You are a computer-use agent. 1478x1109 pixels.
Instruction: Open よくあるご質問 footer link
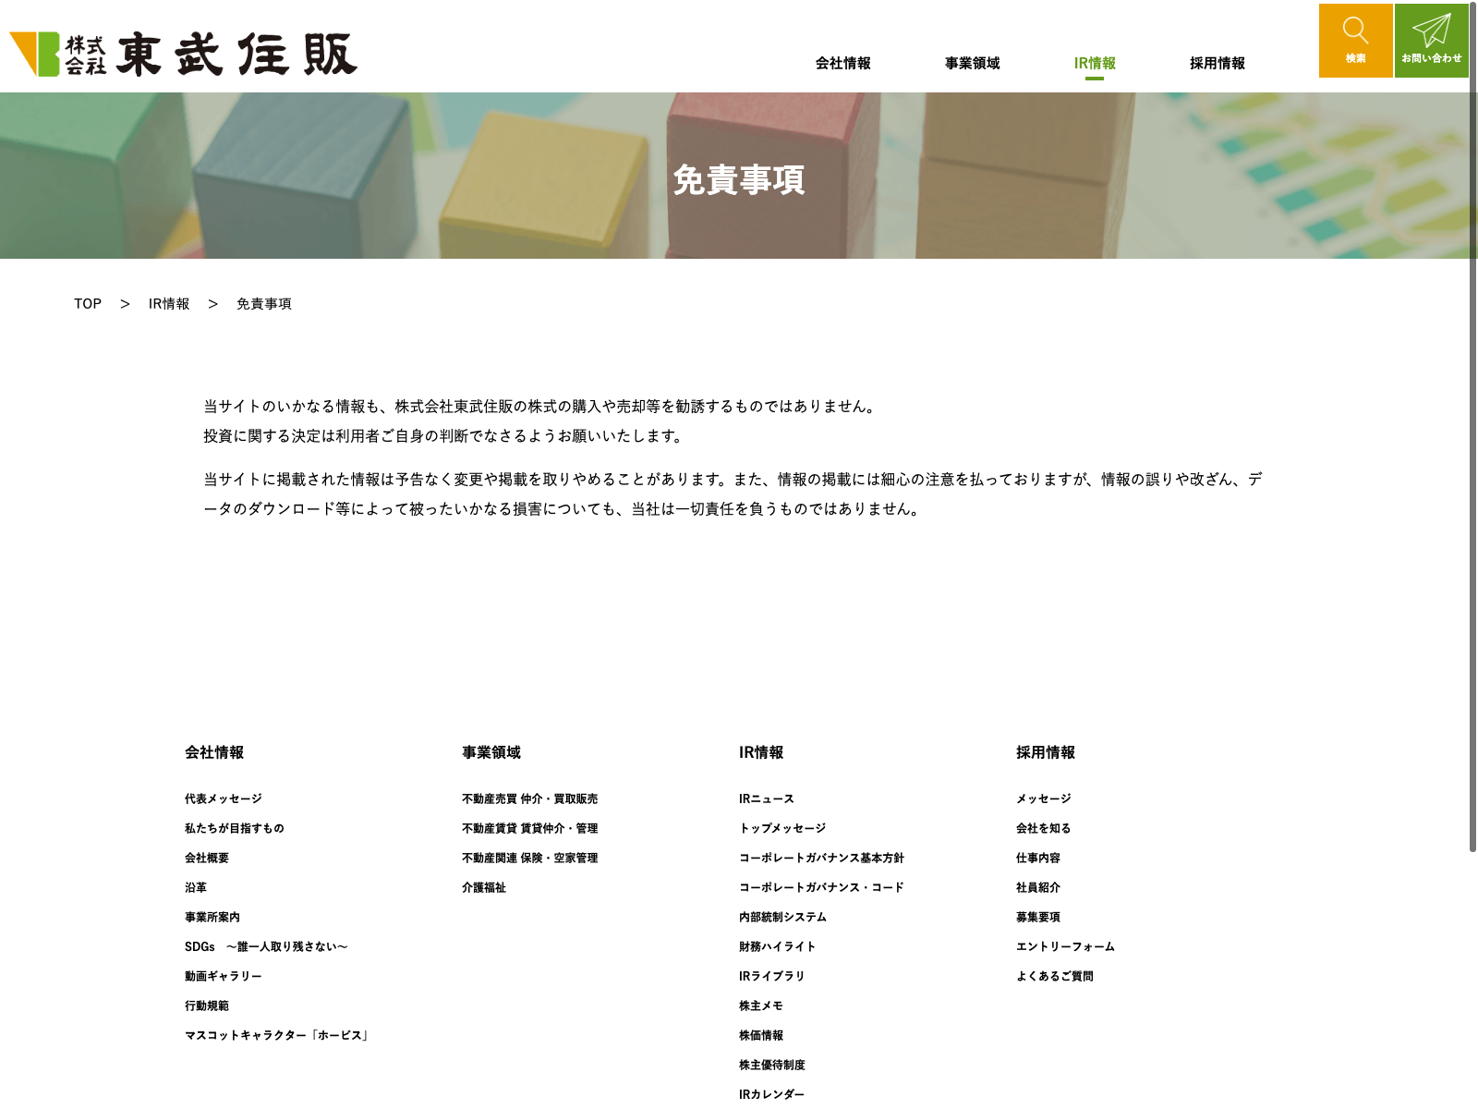click(1054, 976)
